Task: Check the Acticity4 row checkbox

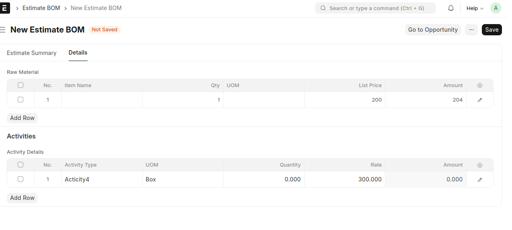Action: click(20, 179)
